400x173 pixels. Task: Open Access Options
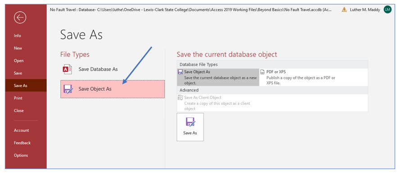pyautogui.click(x=21, y=155)
